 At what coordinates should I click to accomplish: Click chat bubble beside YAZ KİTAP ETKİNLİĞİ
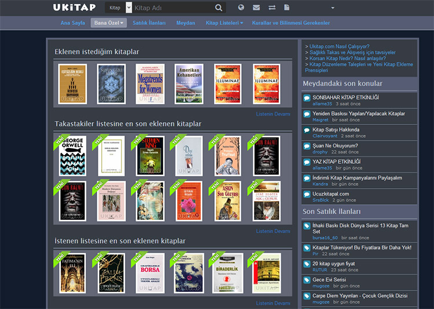[x=307, y=162]
